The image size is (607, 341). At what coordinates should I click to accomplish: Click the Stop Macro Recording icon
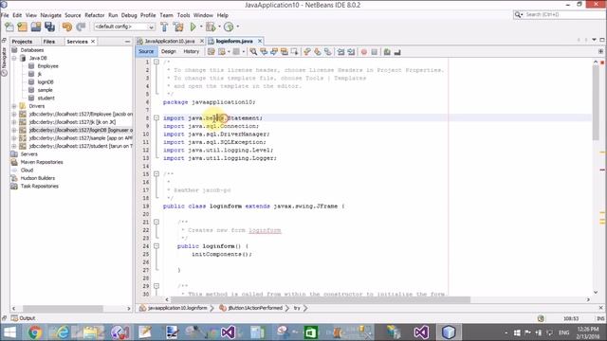tap(375, 52)
